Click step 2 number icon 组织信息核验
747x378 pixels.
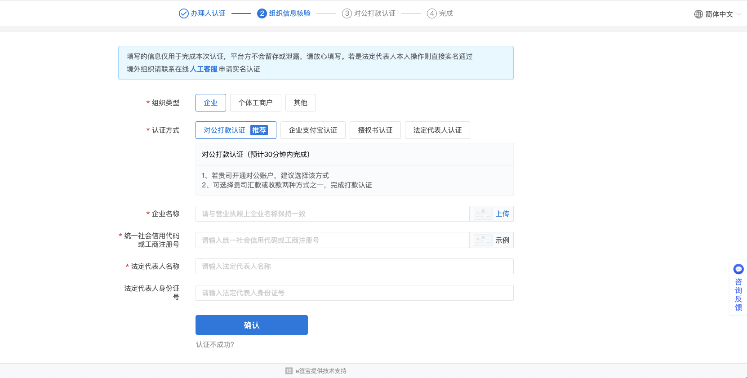point(262,13)
